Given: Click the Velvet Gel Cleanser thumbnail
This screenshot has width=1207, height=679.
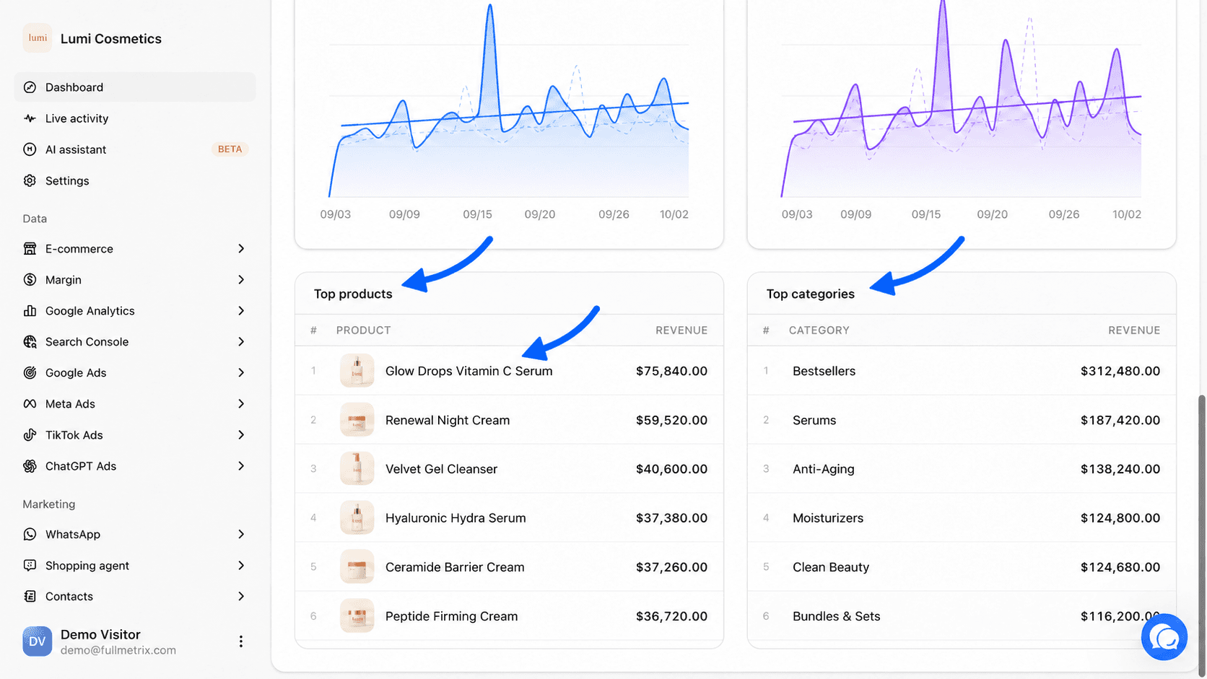Looking at the screenshot, I should (x=357, y=468).
